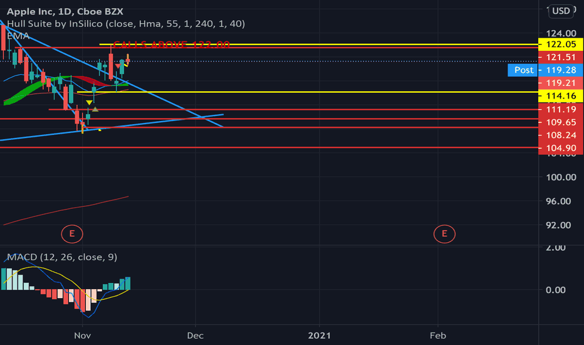
Task: Select the EMA indicator legend
Action: click(18, 36)
